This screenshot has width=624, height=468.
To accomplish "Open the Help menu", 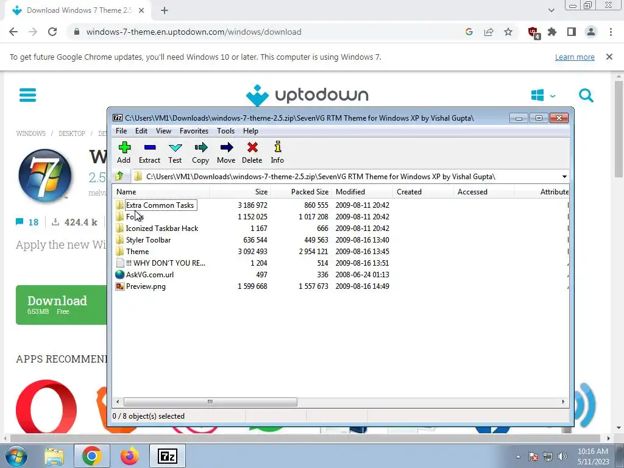I will (x=250, y=131).
